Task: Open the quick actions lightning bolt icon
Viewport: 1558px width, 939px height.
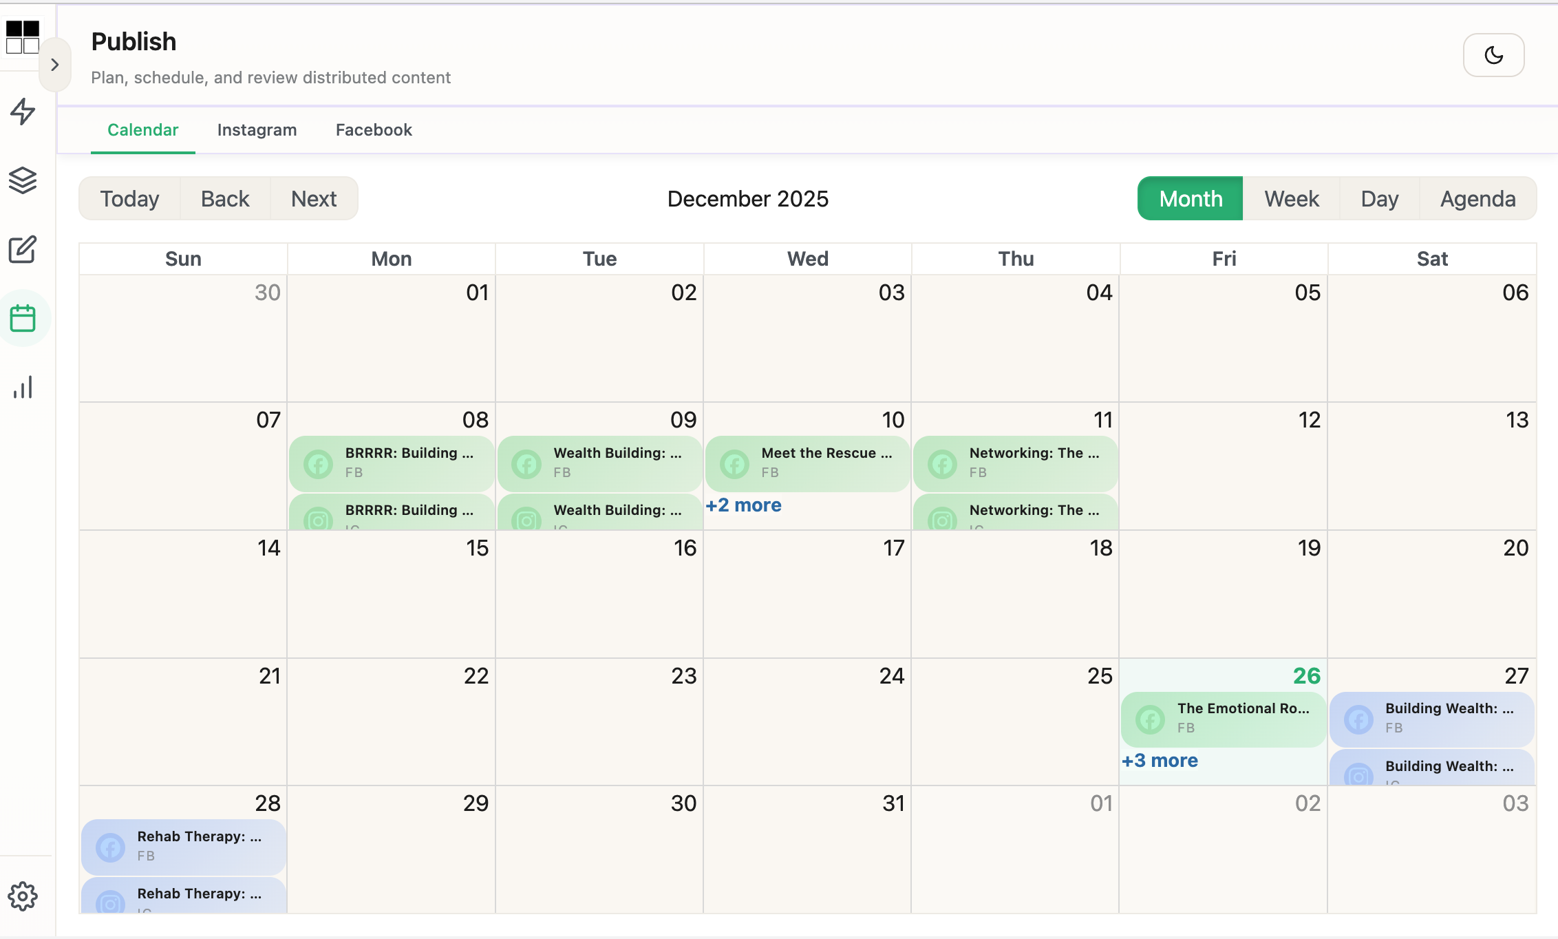Action: coord(24,112)
